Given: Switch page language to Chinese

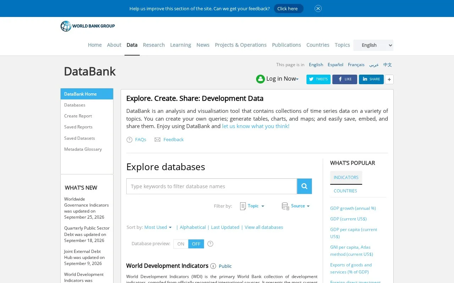Looking at the screenshot, I should coord(388,65).
